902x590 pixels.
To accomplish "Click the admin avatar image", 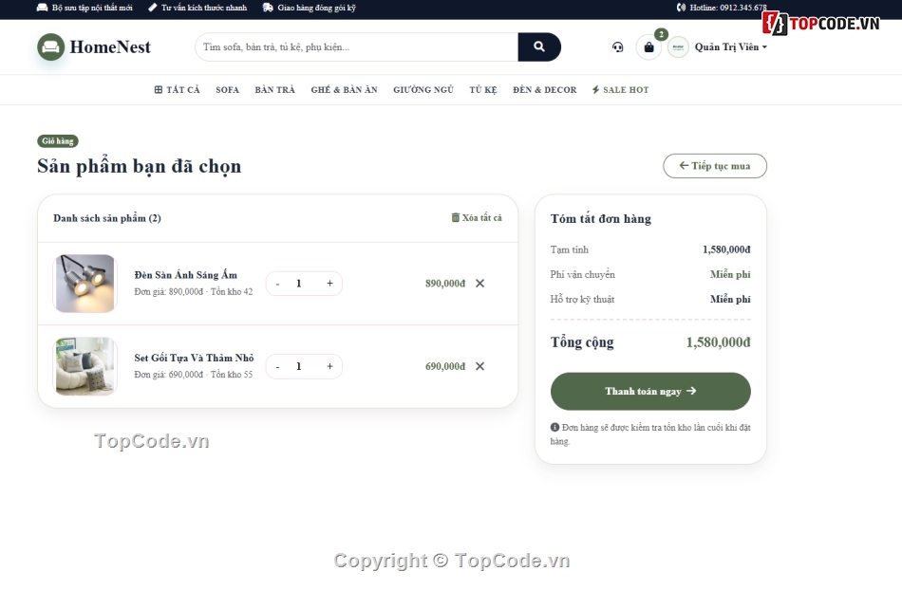I will pyautogui.click(x=678, y=47).
